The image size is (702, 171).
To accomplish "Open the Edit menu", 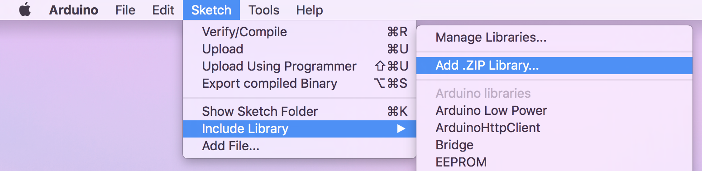I will [163, 10].
